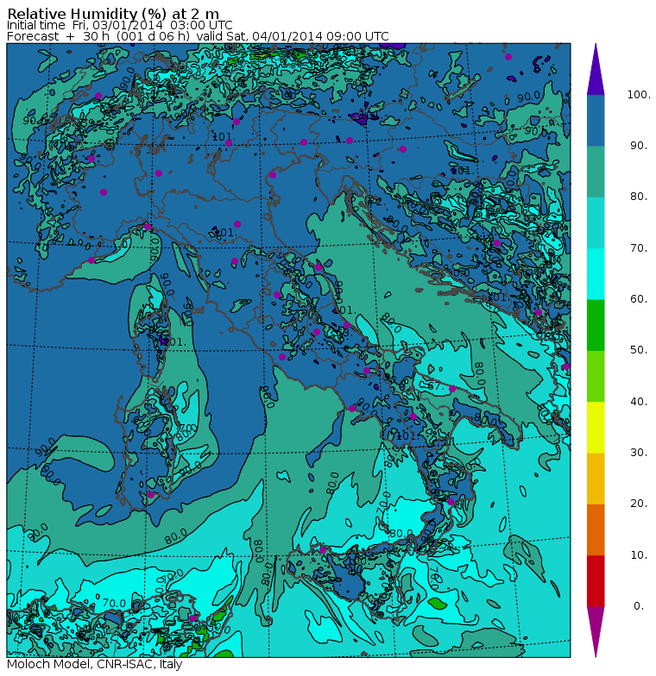Click the '90.' legend label

click(x=639, y=146)
